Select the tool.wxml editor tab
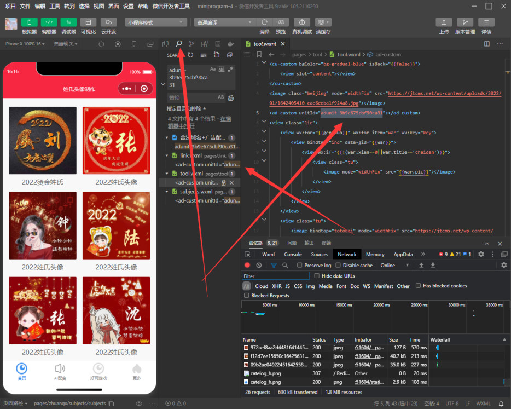 coord(265,44)
